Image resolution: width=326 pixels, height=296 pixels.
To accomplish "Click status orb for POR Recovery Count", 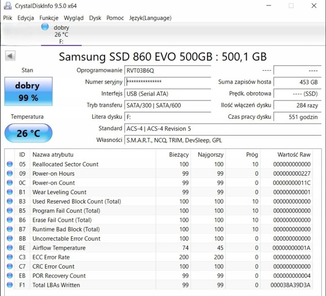I will (x=10, y=276).
